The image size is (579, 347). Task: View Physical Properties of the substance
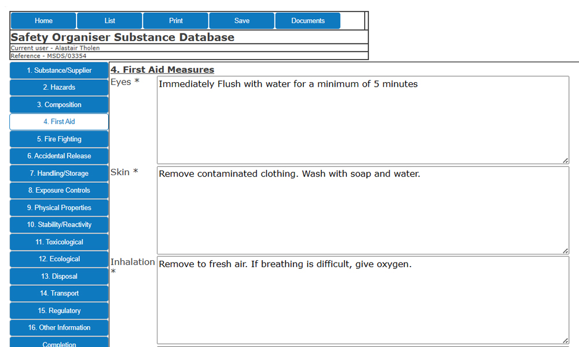point(58,208)
